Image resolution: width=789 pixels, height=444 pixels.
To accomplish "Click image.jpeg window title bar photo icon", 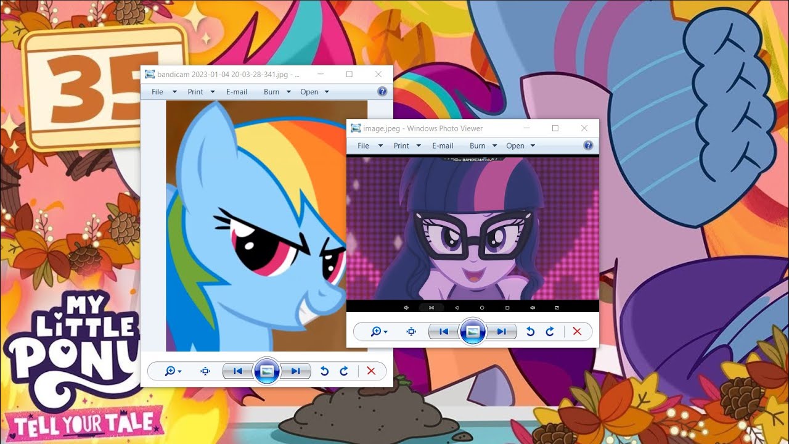I will tap(356, 128).
